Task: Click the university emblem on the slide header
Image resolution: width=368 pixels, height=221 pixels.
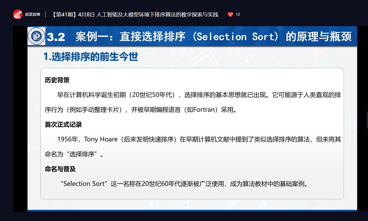Action: pos(37,36)
